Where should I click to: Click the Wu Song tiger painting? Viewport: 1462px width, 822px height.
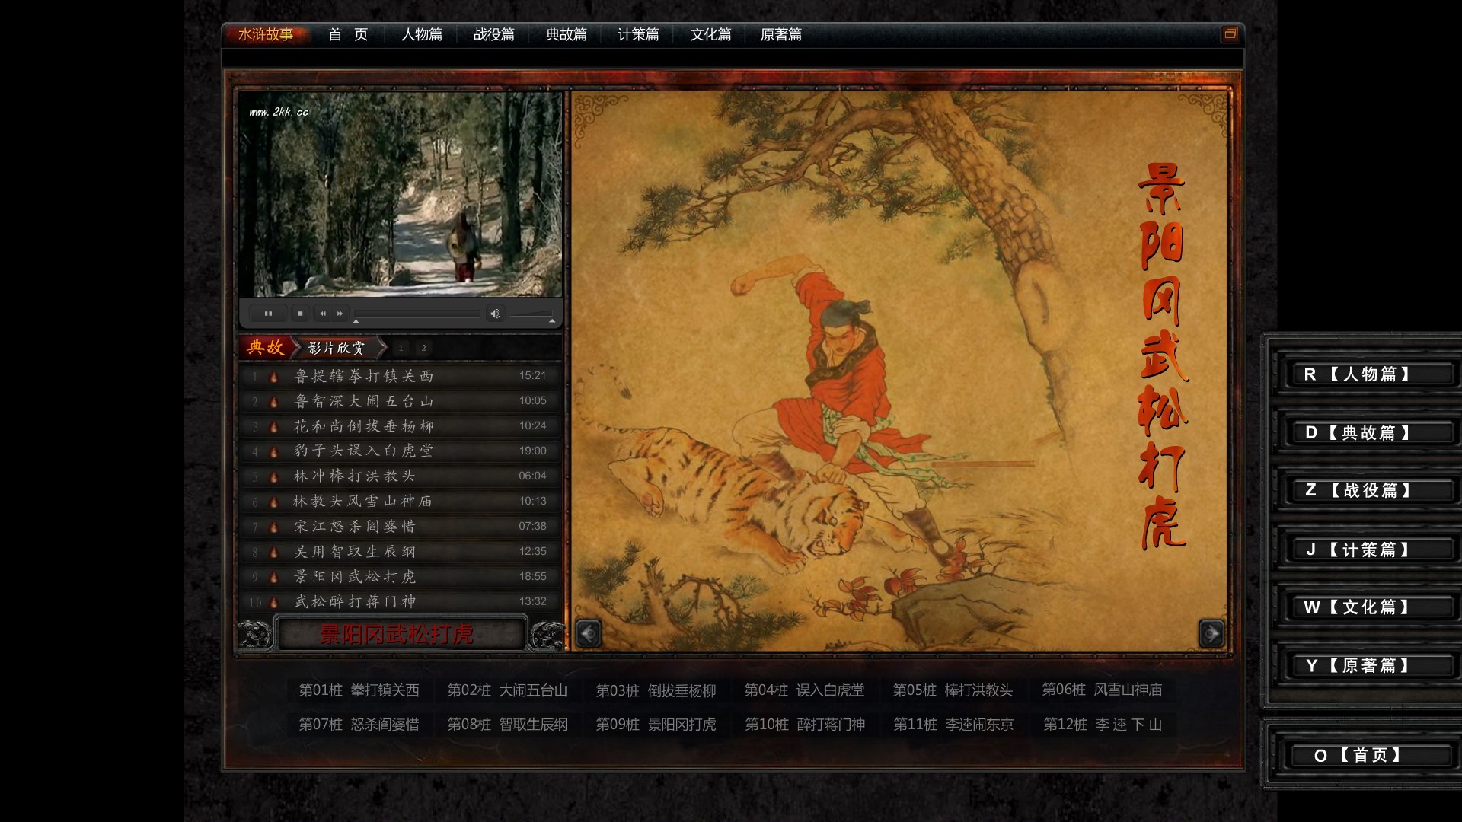[899, 371]
